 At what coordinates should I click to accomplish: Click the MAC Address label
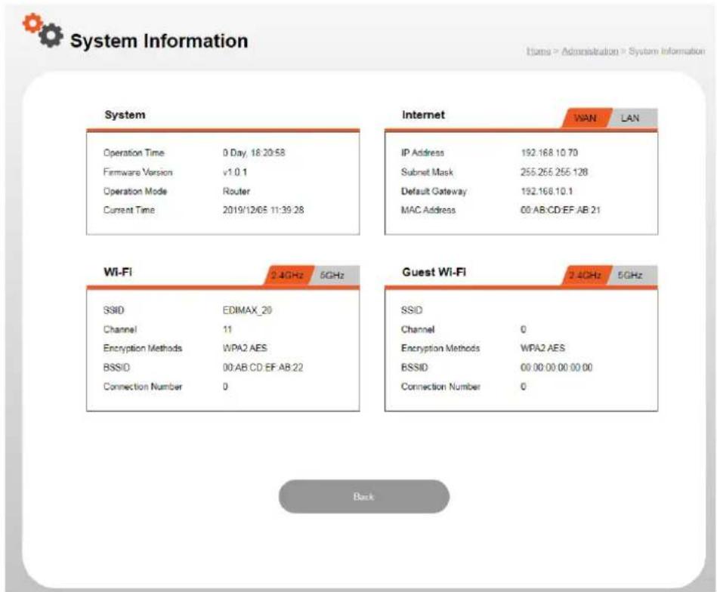tap(428, 210)
